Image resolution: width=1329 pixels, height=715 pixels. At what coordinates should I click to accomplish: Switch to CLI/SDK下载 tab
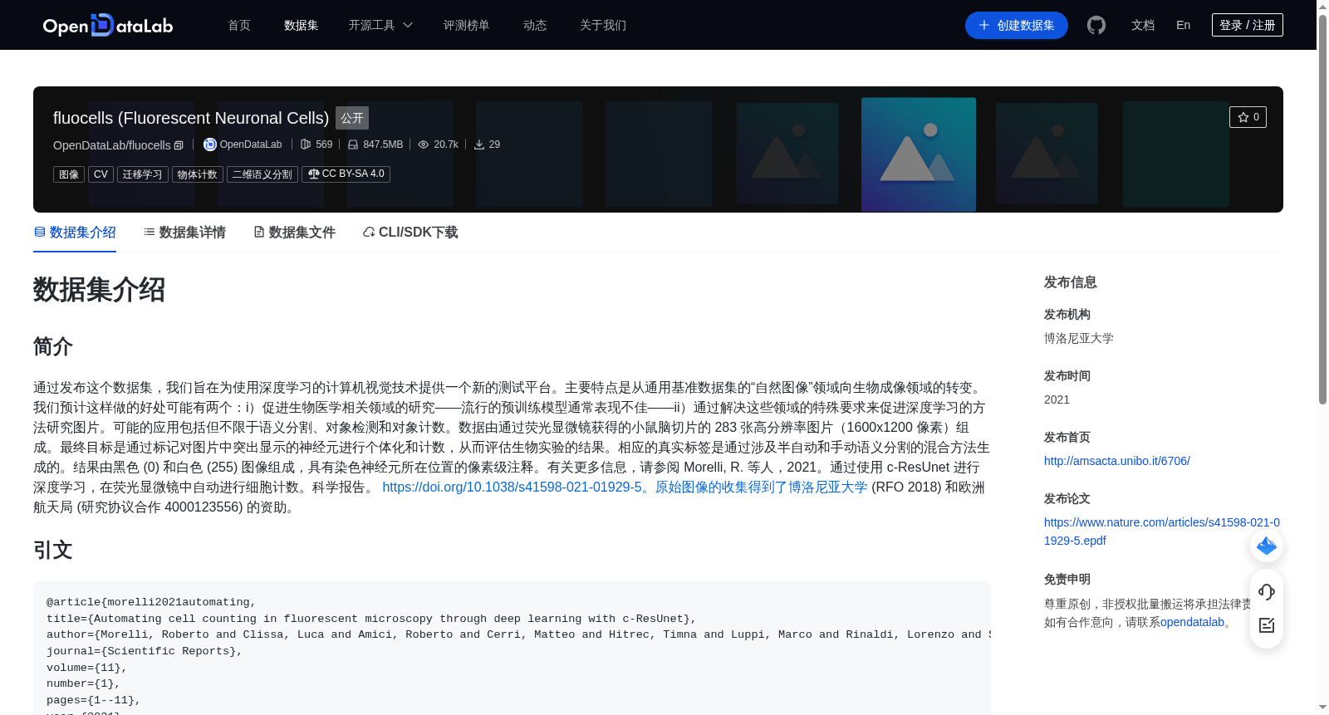coord(410,233)
